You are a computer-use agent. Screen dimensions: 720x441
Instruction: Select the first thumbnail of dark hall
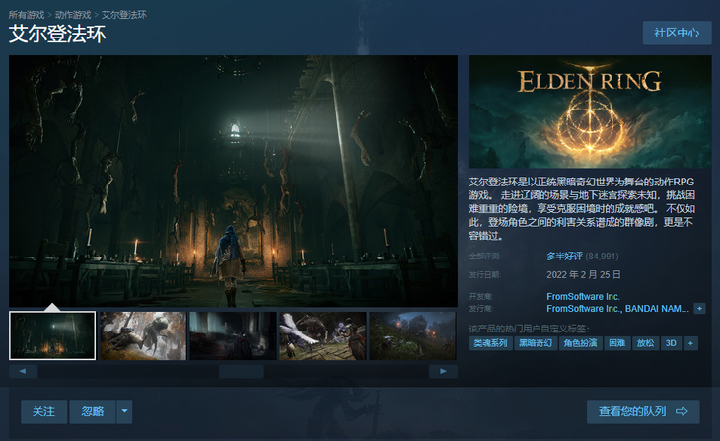click(x=52, y=335)
